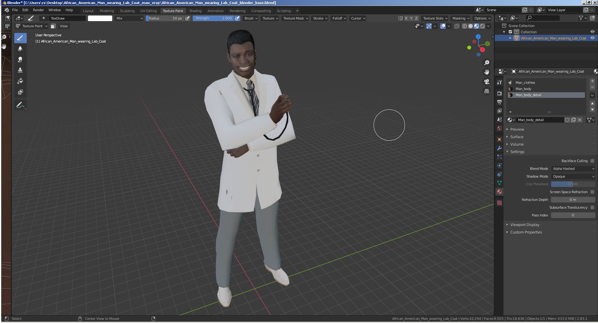Expand the Surface panel
This screenshot has height=323, width=598.
[517, 137]
